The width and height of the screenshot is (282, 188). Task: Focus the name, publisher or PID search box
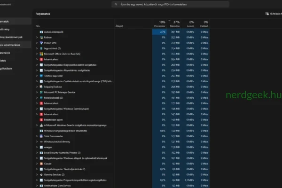[170, 4]
